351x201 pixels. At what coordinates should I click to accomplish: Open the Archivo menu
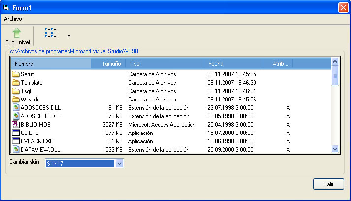(x=13, y=18)
